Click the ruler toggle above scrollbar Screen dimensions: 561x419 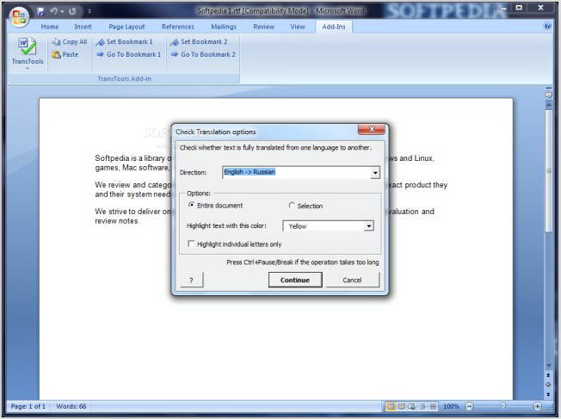click(548, 94)
